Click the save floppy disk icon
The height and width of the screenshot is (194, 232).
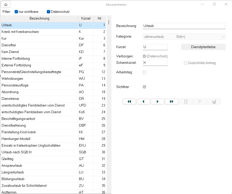[x=214, y=102]
